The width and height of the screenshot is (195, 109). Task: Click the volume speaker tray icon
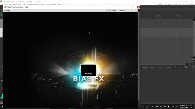pyautogui.click(x=177, y=107)
